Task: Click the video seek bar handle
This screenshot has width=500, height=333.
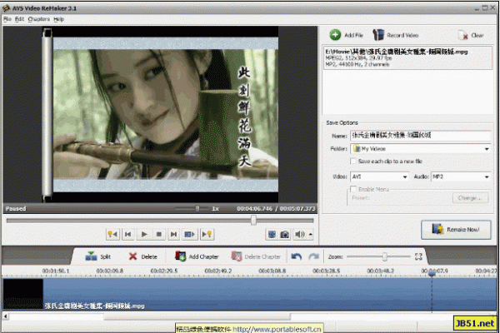Action: click(x=253, y=220)
